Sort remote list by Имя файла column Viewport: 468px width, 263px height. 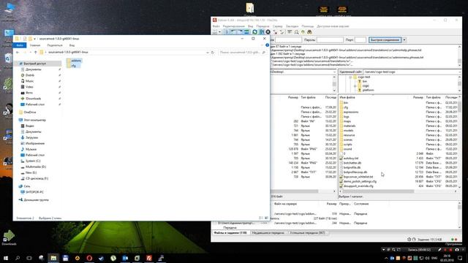pyautogui.click(x=347, y=97)
